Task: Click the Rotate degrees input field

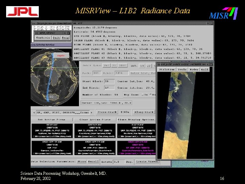Action: tap(119, 162)
